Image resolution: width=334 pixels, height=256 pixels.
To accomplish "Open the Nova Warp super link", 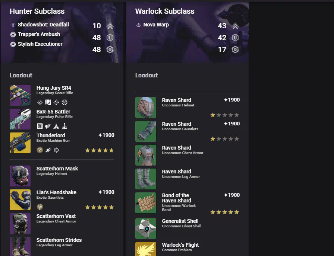I will [156, 25].
